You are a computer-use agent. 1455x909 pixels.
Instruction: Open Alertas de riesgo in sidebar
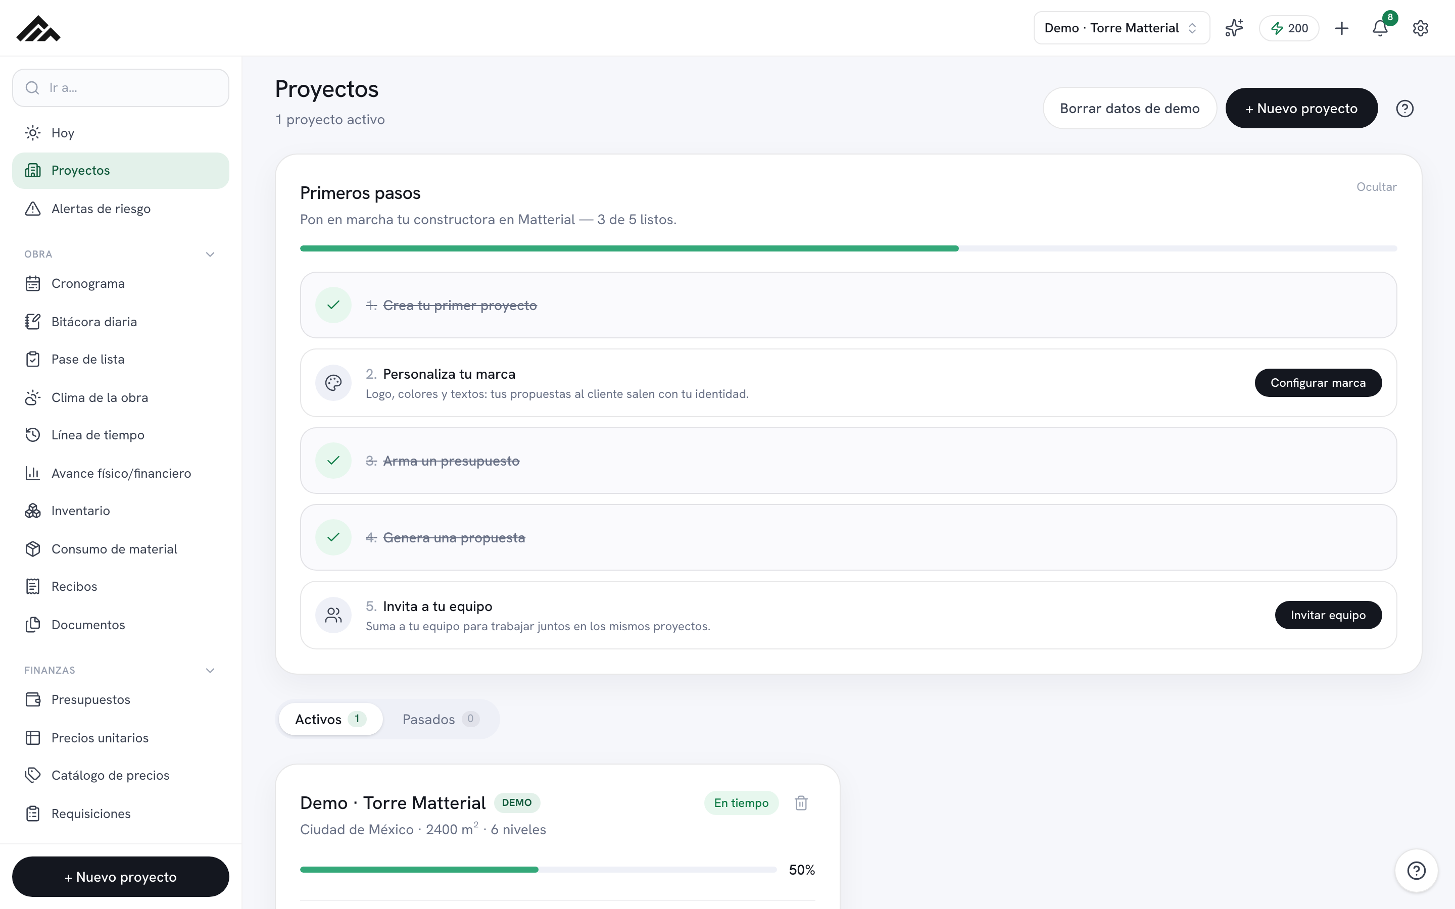[121, 209]
